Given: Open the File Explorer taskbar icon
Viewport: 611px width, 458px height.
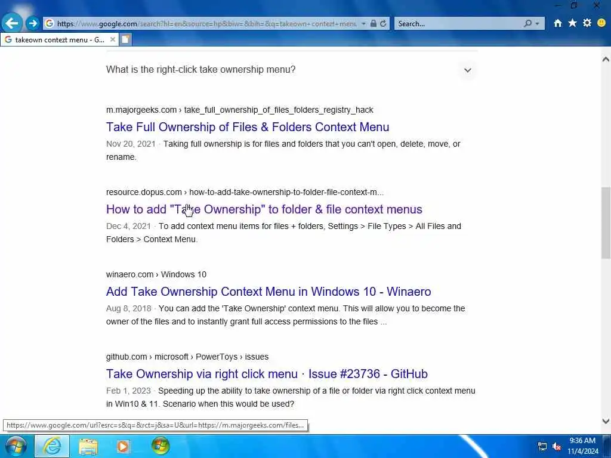Looking at the screenshot, I should pyautogui.click(x=88, y=446).
